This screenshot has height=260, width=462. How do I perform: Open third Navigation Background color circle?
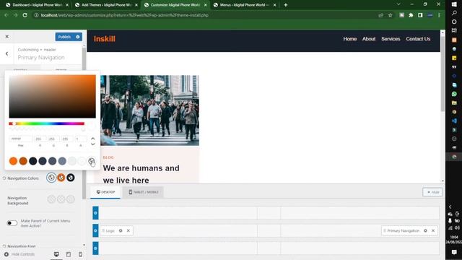click(x=71, y=199)
